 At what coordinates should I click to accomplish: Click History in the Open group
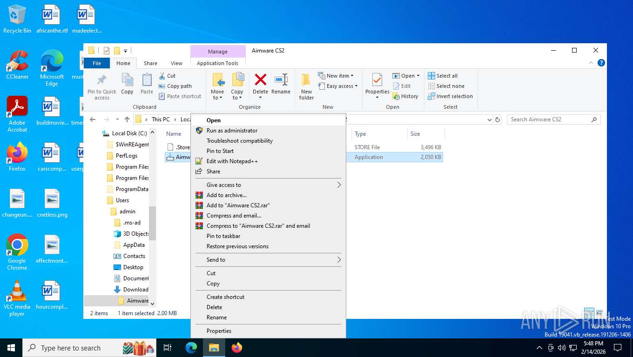405,96
